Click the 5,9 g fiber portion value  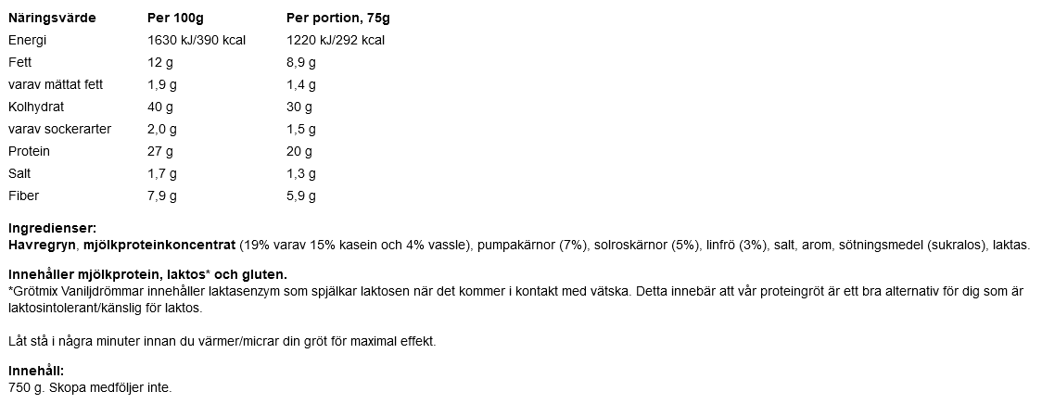[301, 196]
